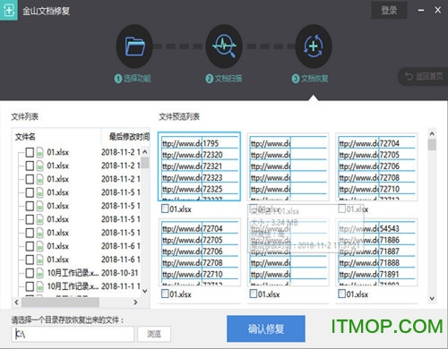This screenshot has height=349, width=448.
Task: Click the file list scroll up arrow
Action: tap(145, 152)
